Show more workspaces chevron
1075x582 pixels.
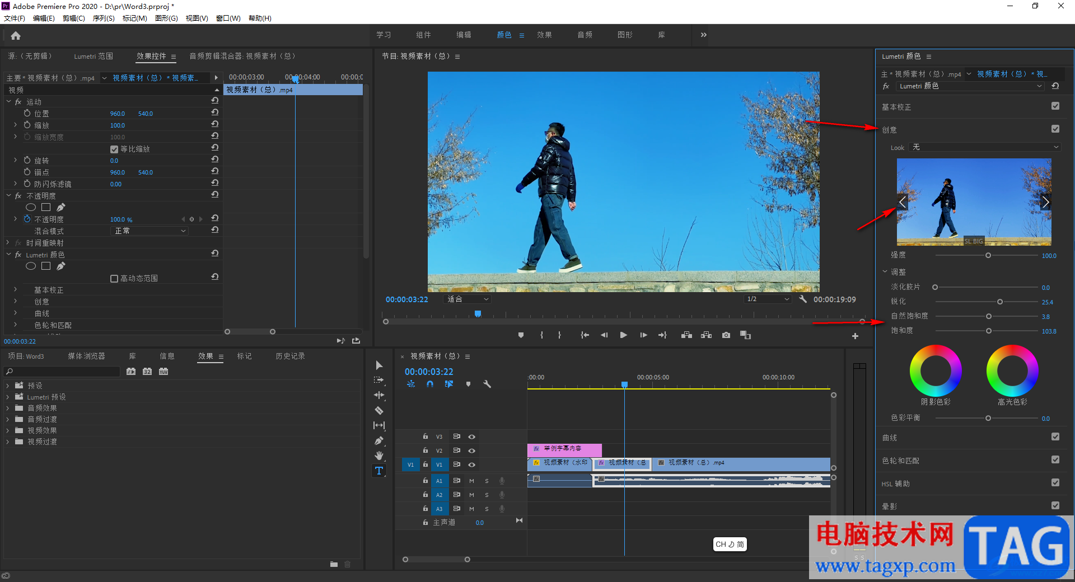click(x=704, y=35)
